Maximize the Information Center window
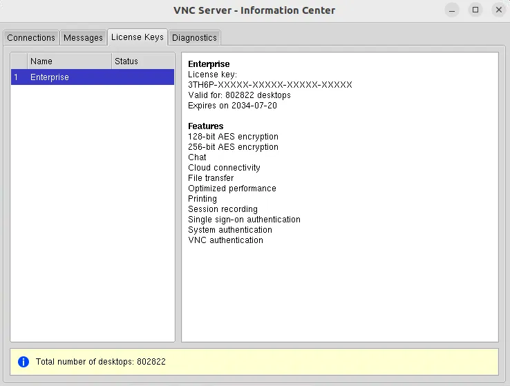 pos(475,10)
